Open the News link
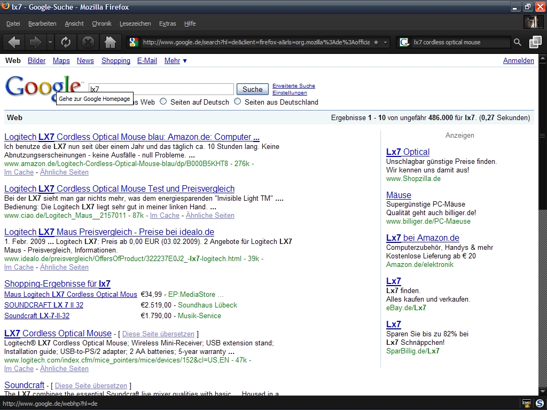This screenshot has width=547, height=410. tap(85, 61)
